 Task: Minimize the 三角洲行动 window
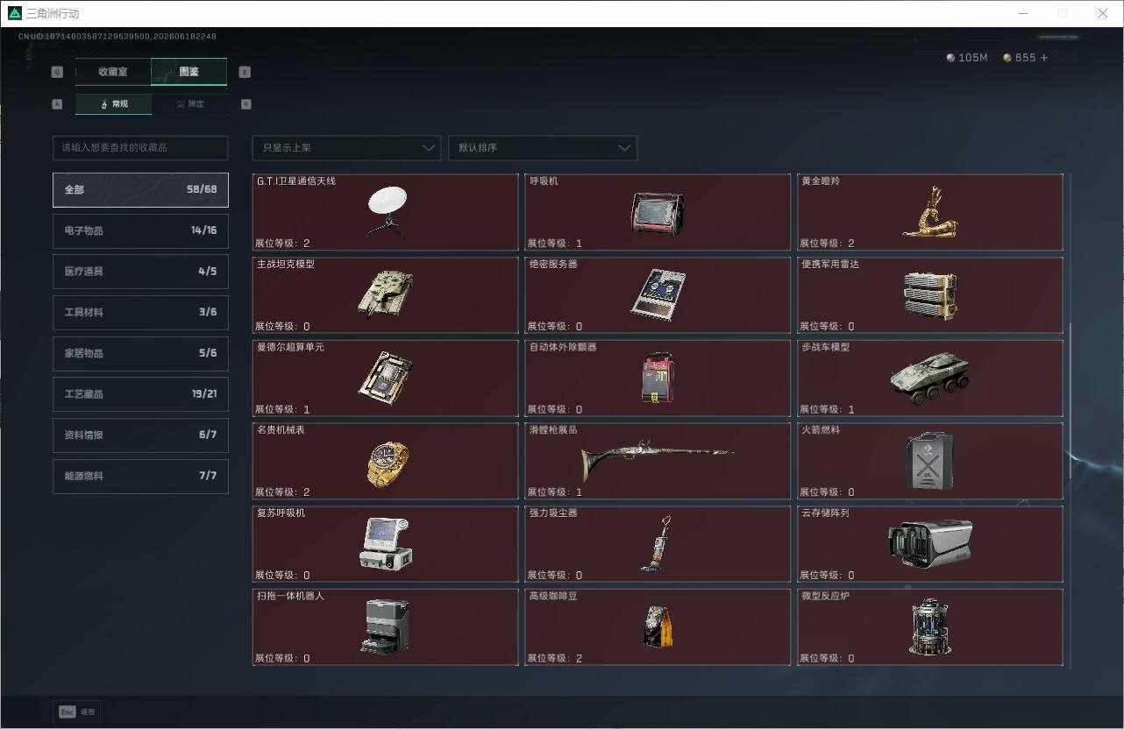tap(1023, 13)
